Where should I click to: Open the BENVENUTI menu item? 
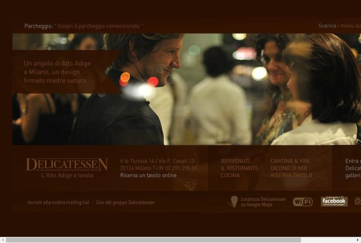coord(235,161)
